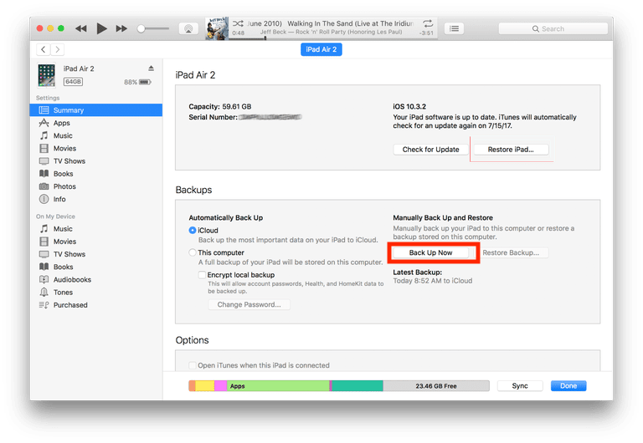Click the track progress bar
Viewport: 643px width, 443px height.
tap(333, 38)
